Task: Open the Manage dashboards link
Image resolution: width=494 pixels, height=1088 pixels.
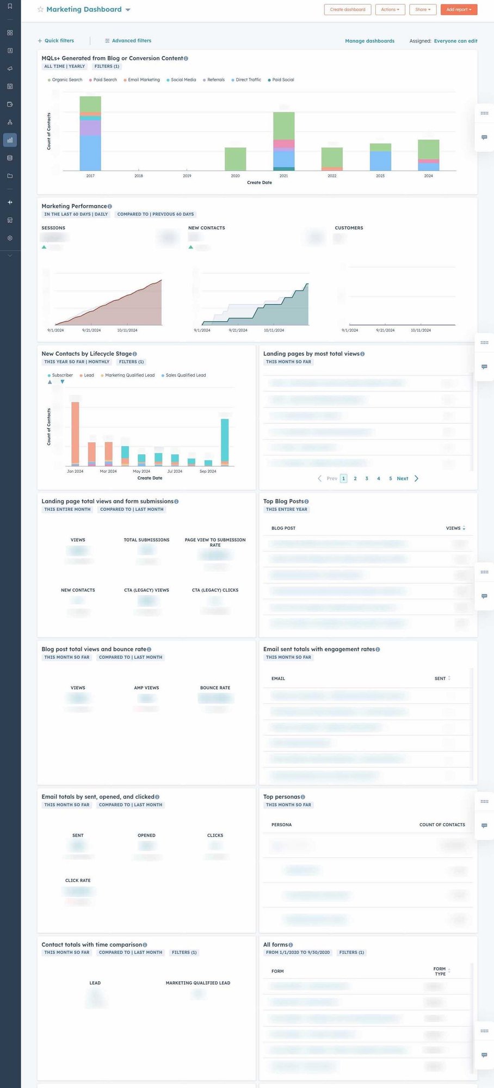Action: tap(369, 41)
